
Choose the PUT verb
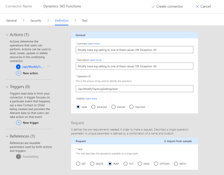(x=125, y=164)
